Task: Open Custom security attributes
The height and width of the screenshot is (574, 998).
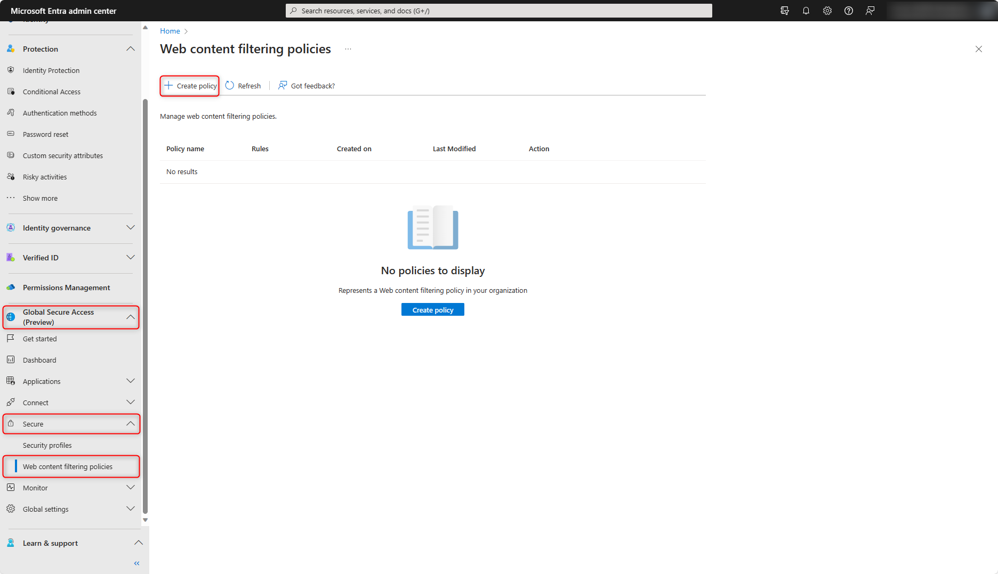Action: pos(63,155)
